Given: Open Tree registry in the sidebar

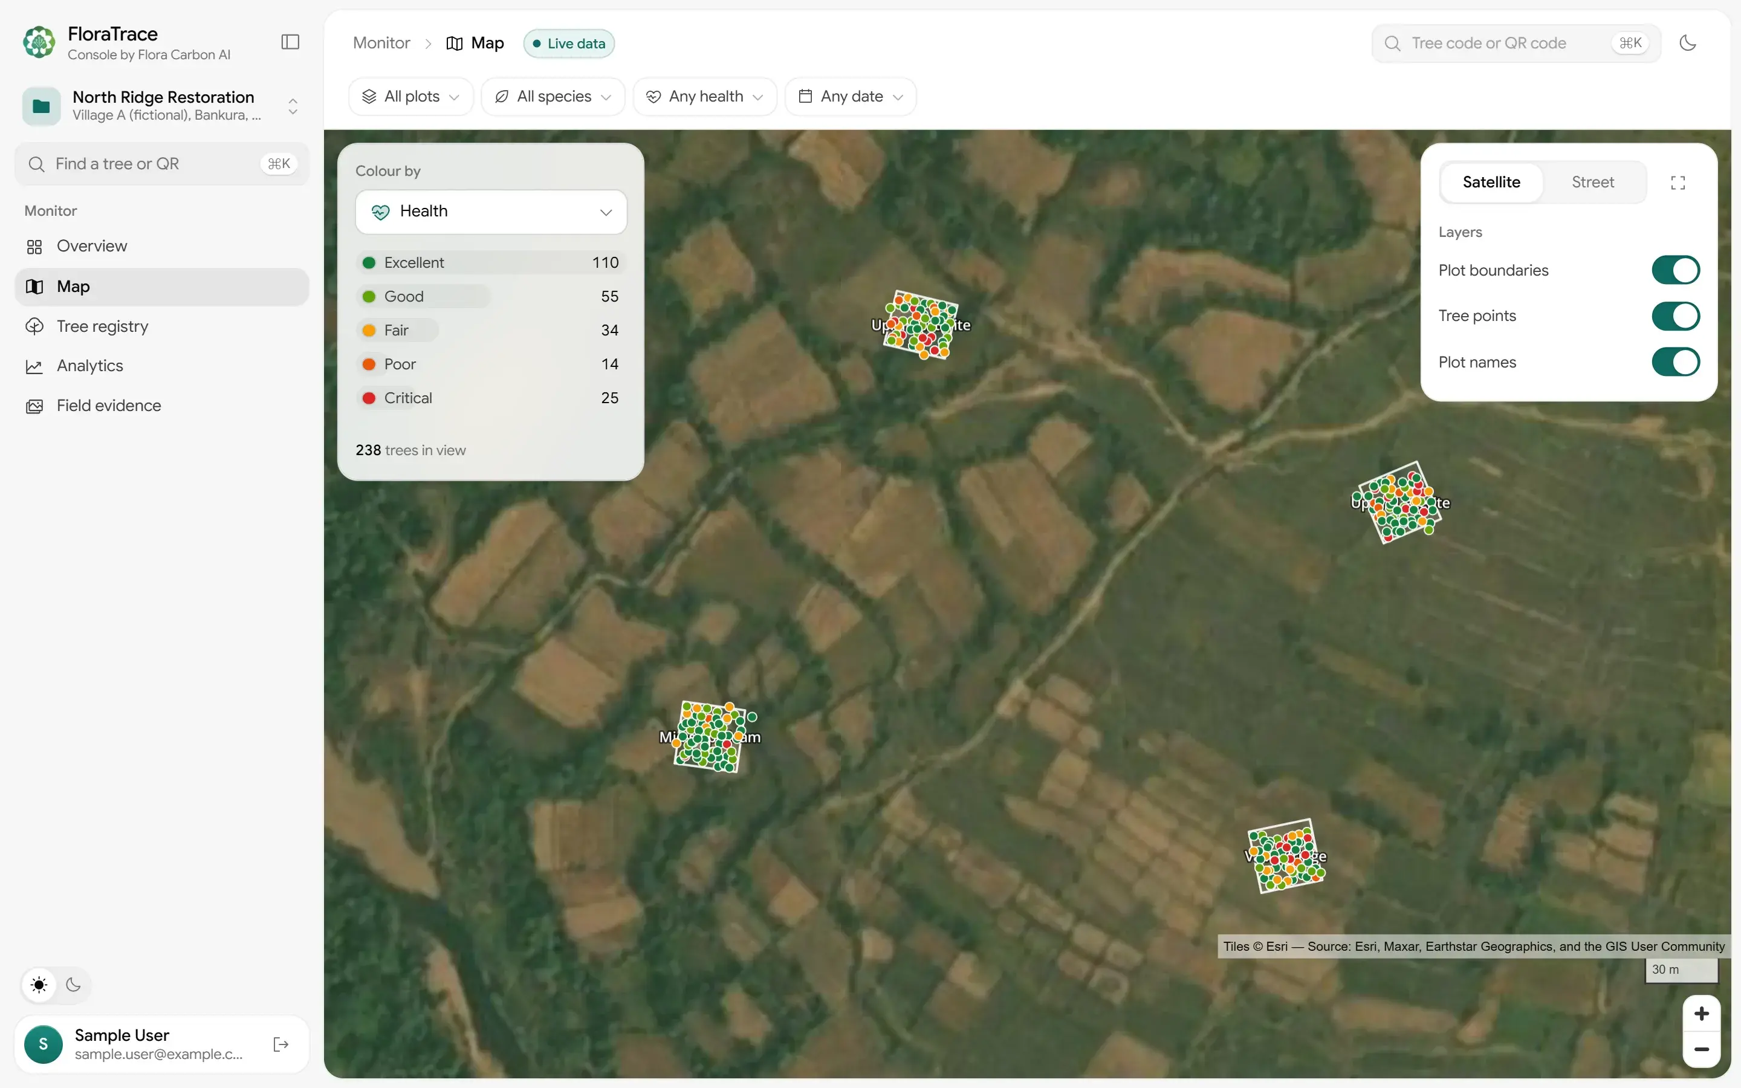Looking at the screenshot, I should [x=162, y=326].
